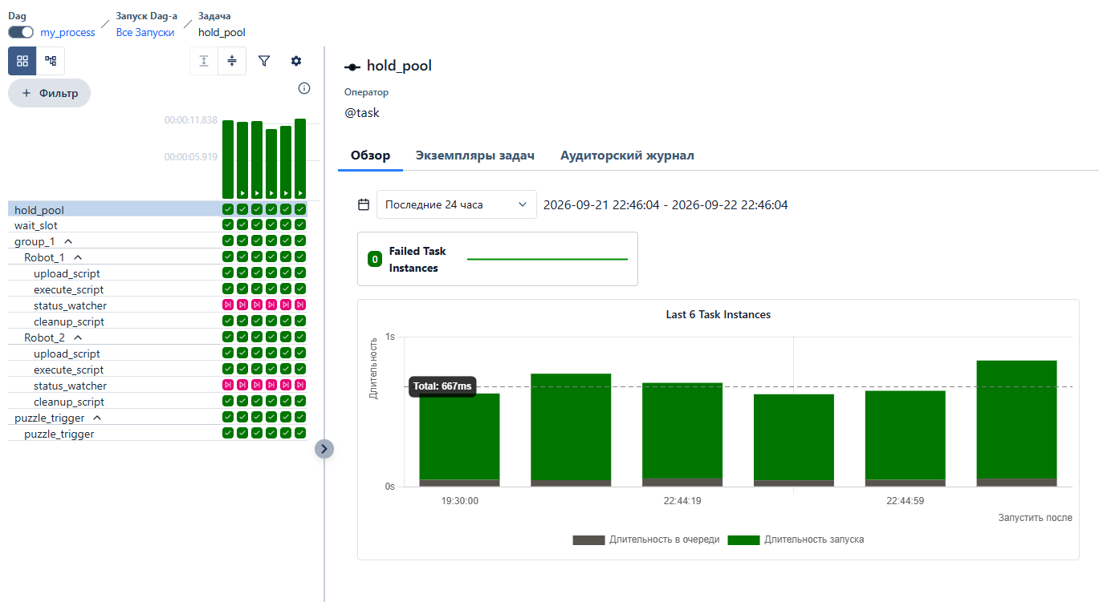Switch to 'Аудиторский журнал' tab
The image size is (1099, 602).
pos(627,156)
